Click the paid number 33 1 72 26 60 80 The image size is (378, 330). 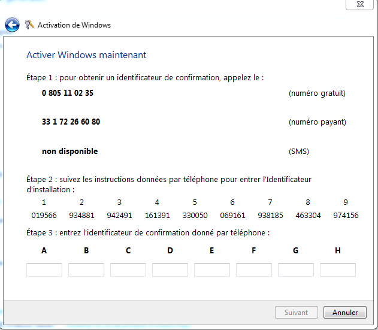[71, 122]
